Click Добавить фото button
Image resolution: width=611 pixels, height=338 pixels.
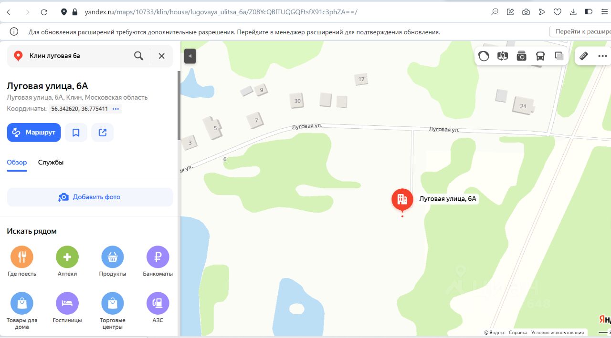[x=90, y=197]
